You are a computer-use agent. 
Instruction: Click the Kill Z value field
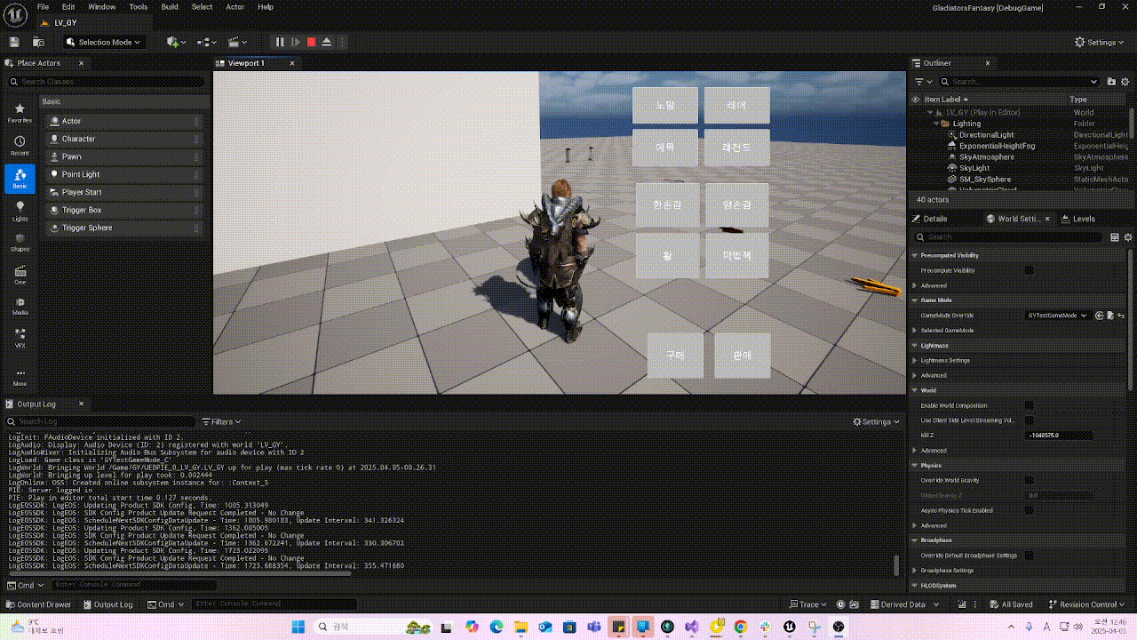1059,436
